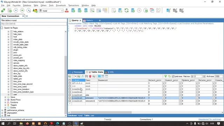The image size is (224, 126).
Task: Open the taskbar search icon
Action: (x=9, y=124)
